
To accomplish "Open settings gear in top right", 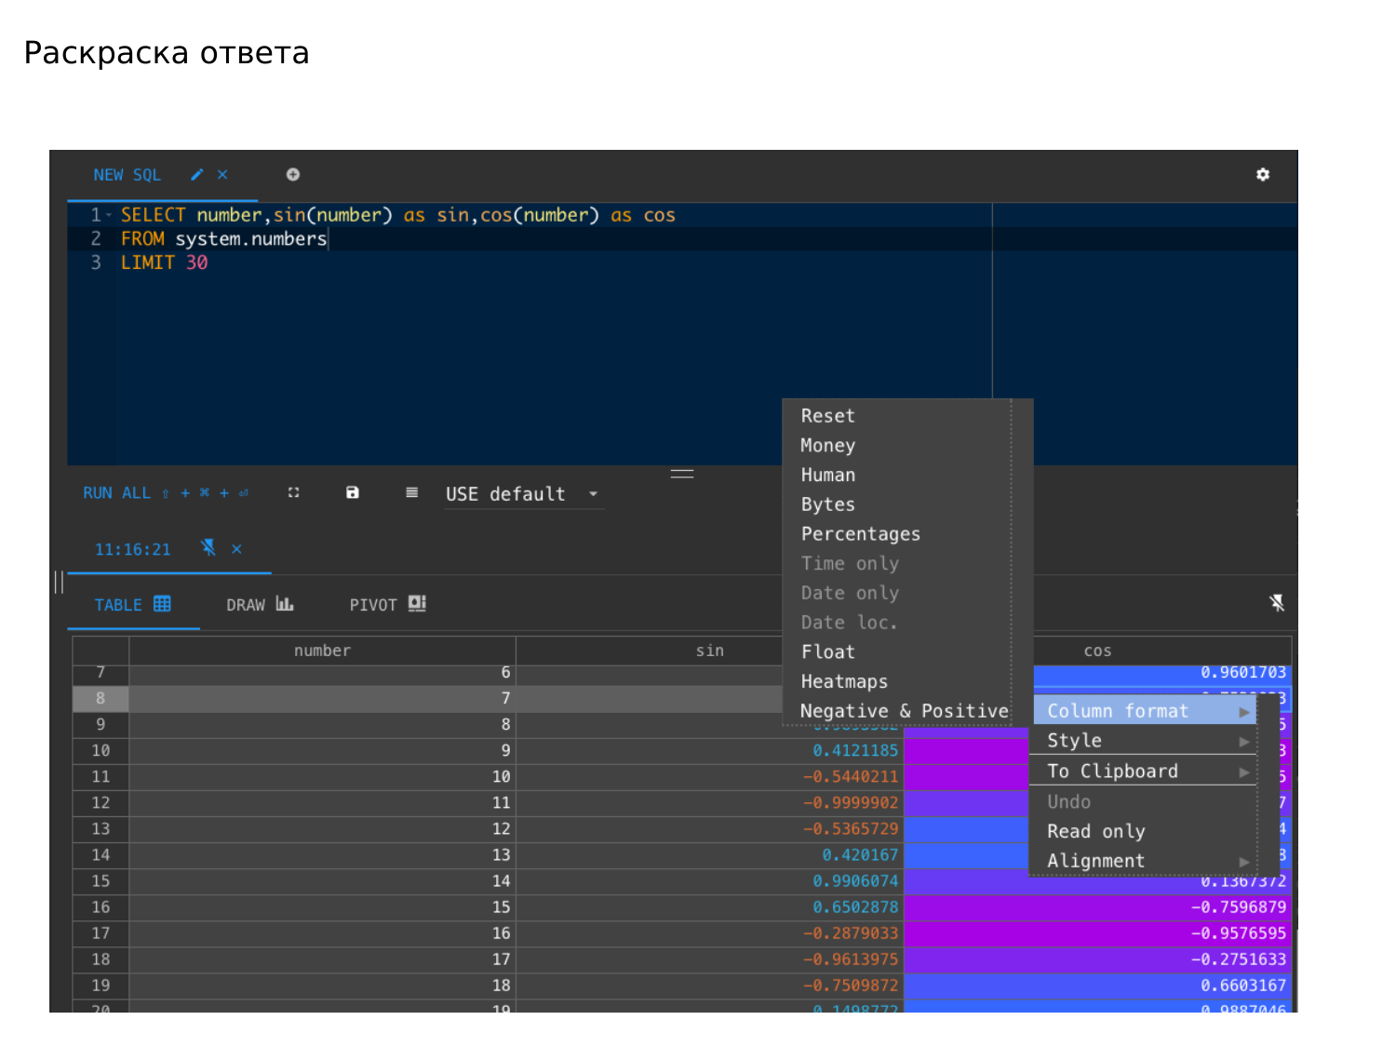I will 1262,175.
